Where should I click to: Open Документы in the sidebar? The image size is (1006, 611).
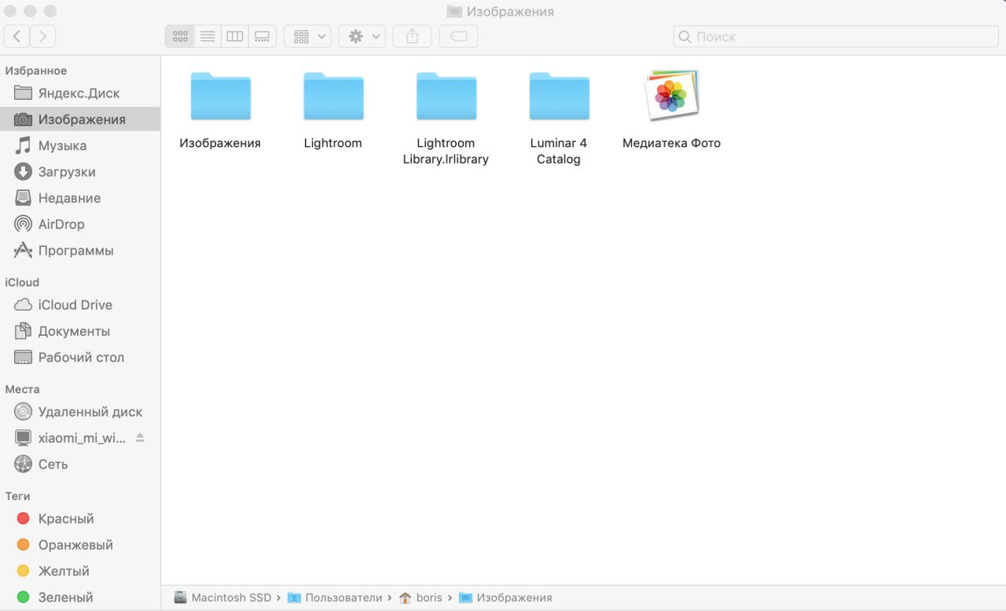(80, 331)
